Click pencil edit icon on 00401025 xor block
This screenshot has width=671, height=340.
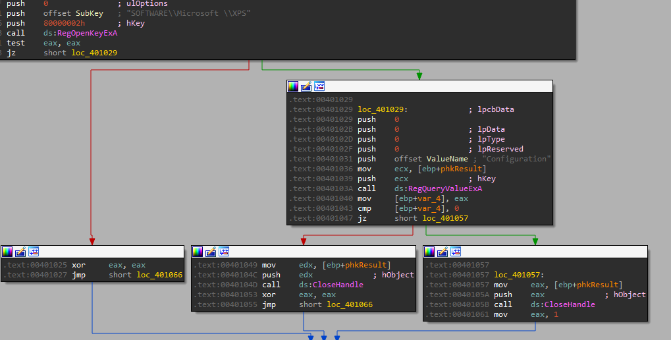click(20, 252)
